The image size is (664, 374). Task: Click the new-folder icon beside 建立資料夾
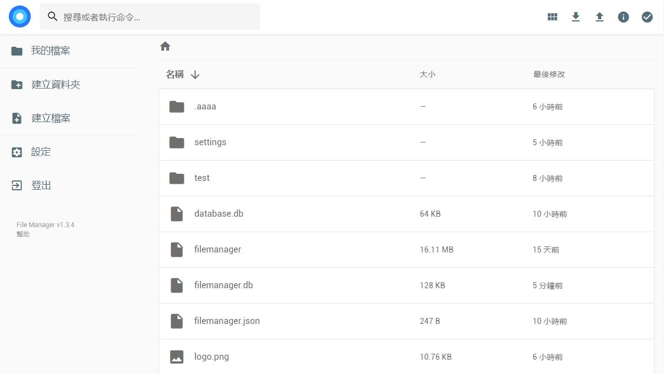pyautogui.click(x=17, y=85)
